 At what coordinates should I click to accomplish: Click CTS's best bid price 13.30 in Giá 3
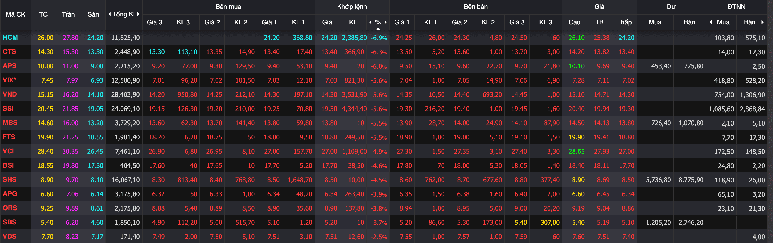pyautogui.click(x=157, y=52)
